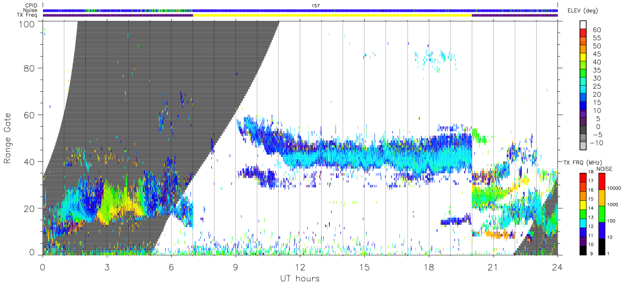Click the range gate "40" y-axis tick label
This screenshot has height=289, width=627.
pyautogui.click(x=30, y=161)
